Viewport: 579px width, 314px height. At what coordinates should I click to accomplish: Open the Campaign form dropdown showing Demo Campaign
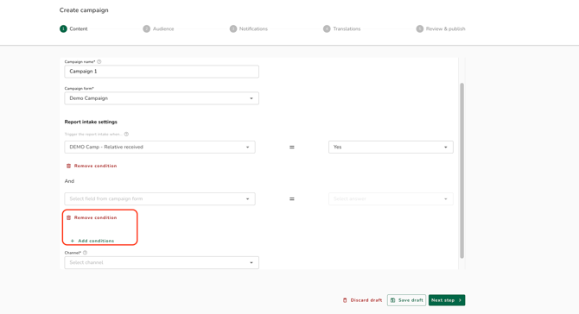click(162, 98)
